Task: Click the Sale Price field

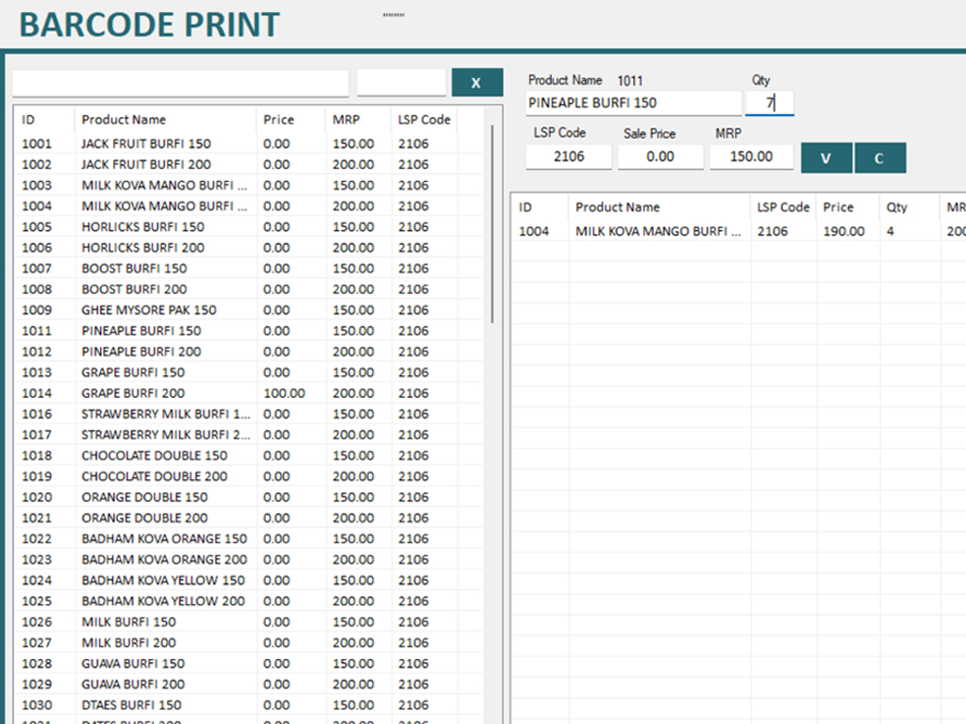Action: [x=660, y=156]
